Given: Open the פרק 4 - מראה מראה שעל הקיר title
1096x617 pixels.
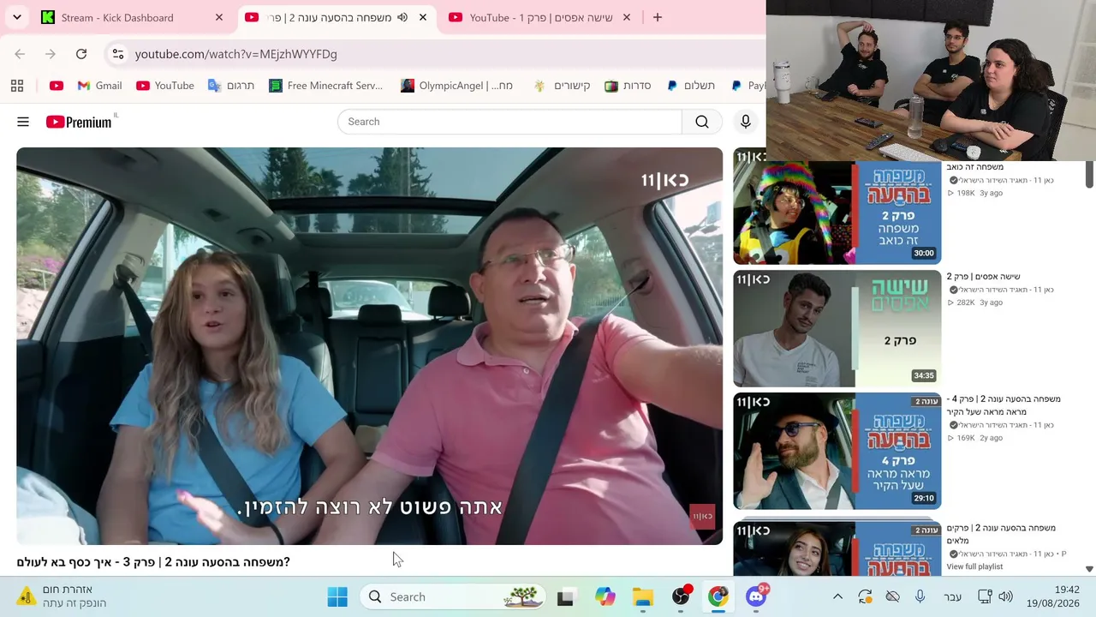Looking at the screenshot, I should point(1004,405).
